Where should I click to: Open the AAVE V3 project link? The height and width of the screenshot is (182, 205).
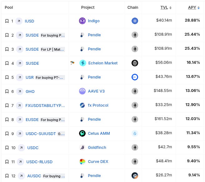tap(96, 91)
